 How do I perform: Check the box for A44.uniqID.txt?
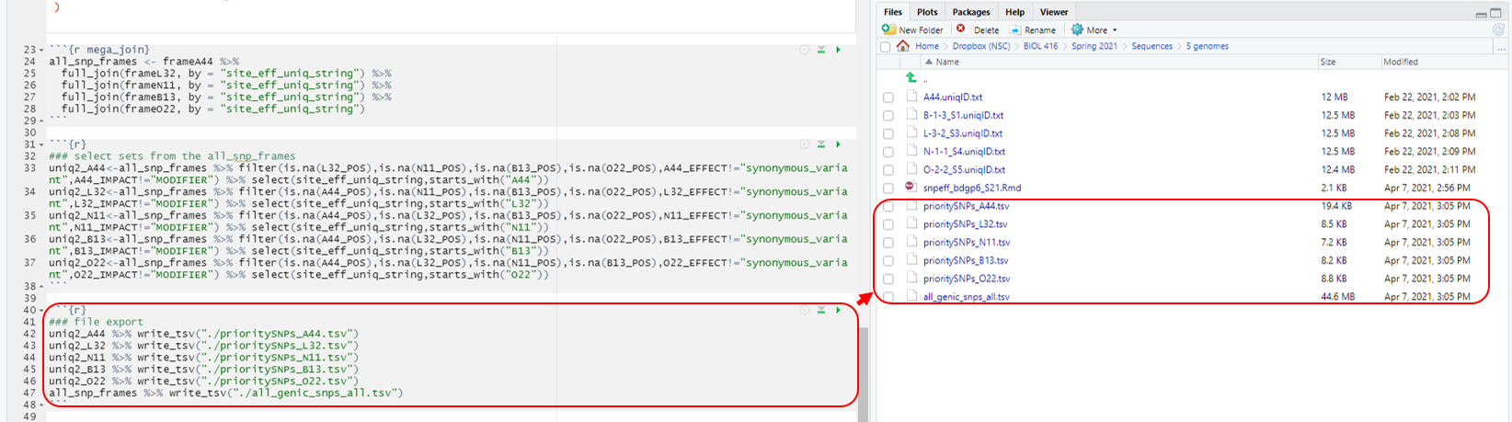pyautogui.click(x=888, y=97)
